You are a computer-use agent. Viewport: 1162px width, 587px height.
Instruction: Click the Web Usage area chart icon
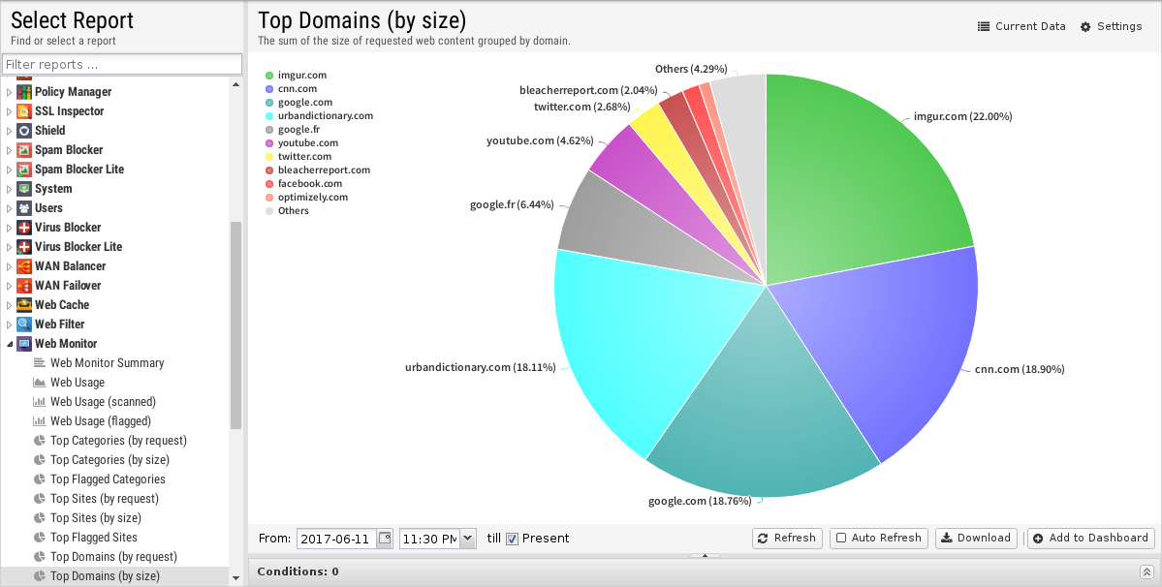40,382
